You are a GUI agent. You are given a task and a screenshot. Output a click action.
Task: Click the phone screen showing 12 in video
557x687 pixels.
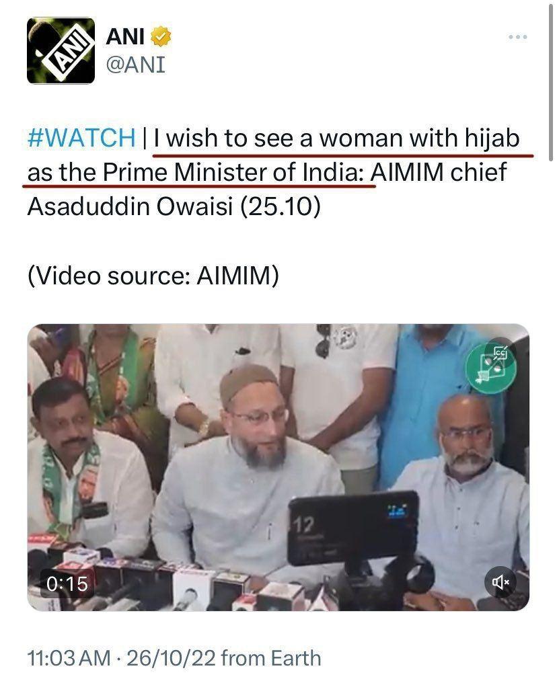pyautogui.click(x=353, y=528)
